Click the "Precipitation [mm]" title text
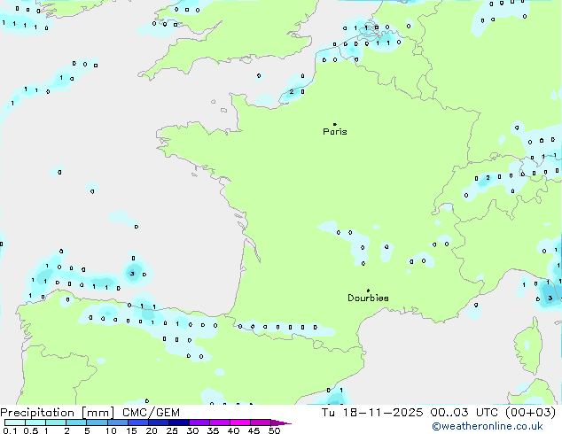Screen dimensions: 562x434 point(57,413)
